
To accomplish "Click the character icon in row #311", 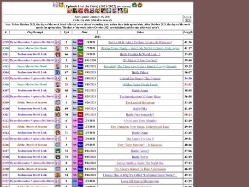I will [x=58, y=115].
